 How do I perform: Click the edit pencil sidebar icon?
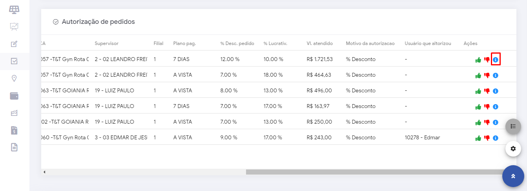point(14,44)
